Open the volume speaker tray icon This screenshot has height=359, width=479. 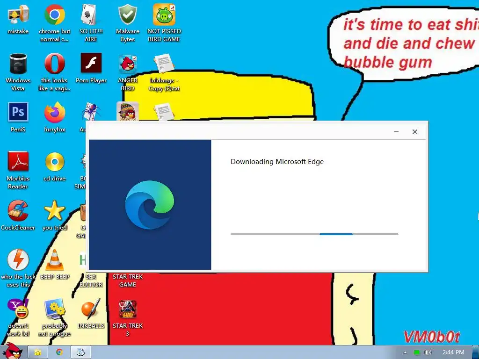(428, 352)
